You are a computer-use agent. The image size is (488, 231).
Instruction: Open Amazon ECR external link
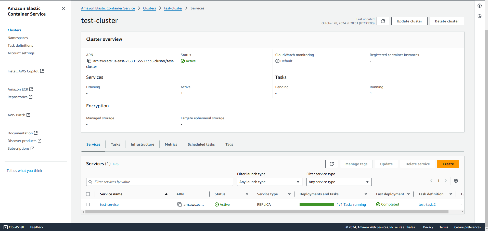[x=20, y=89]
